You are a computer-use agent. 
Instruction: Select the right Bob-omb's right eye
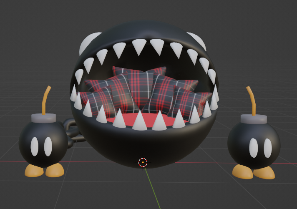coord(268,148)
